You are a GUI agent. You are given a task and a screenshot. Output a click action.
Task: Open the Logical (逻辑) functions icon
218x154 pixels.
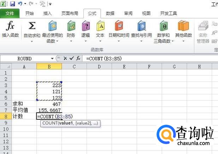86,26
